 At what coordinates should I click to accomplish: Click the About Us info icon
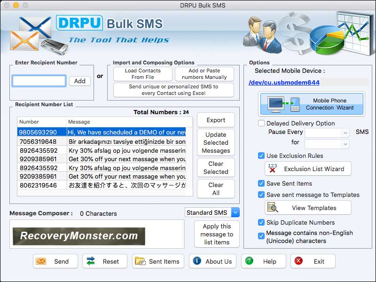(196, 261)
